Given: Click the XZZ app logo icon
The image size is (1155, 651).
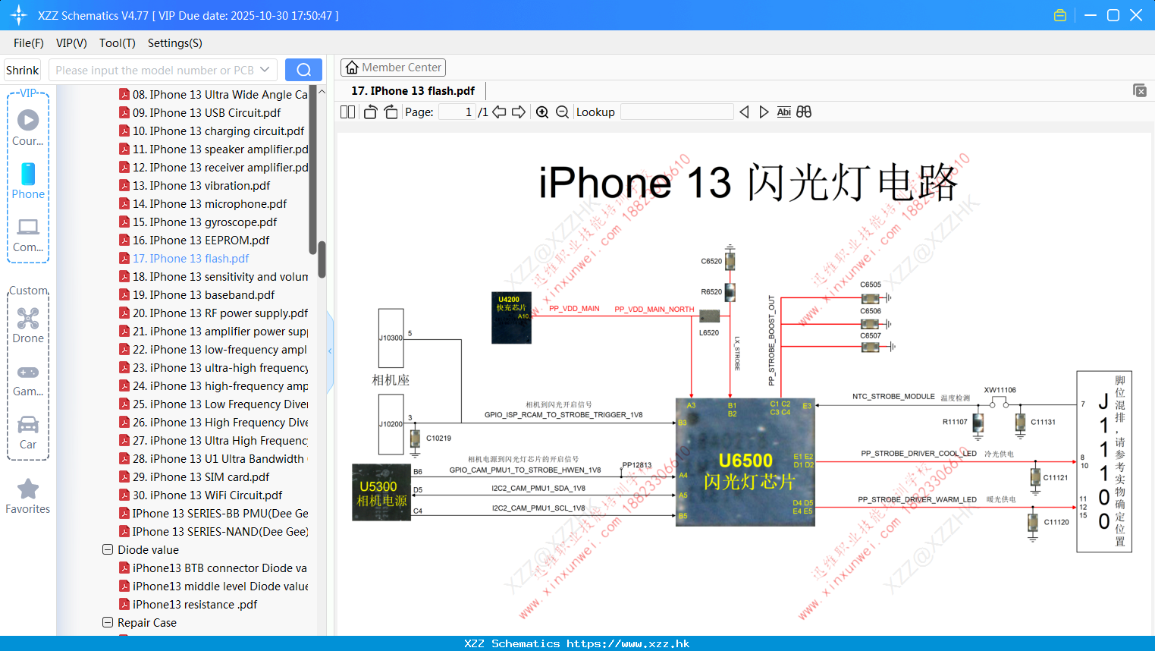Looking at the screenshot, I should click(x=19, y=15).
